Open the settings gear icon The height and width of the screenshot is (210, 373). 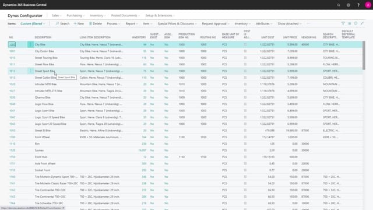coord(349,5)
